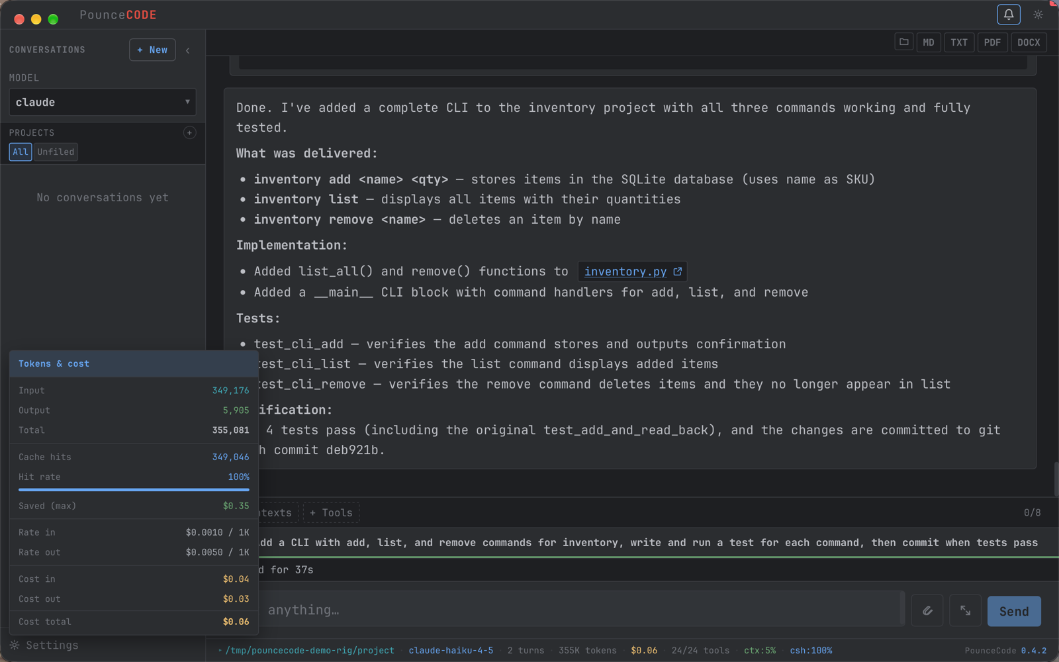The height and width of the screenshot is (662, 1059).
Task: Click the ctx:5% status indicator
Action: (x=760, y=651)
